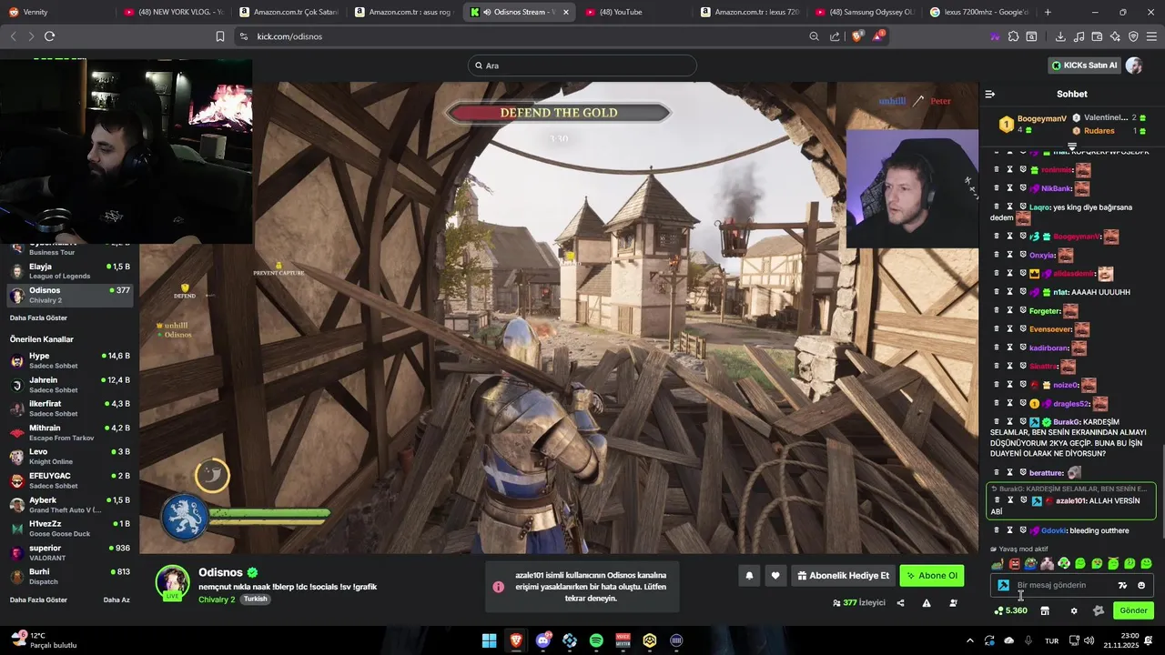Send the chat message with Gönder
The width and height of the screenshot is (1165, 655).
pyautogui.click(x=1133, y=610)
